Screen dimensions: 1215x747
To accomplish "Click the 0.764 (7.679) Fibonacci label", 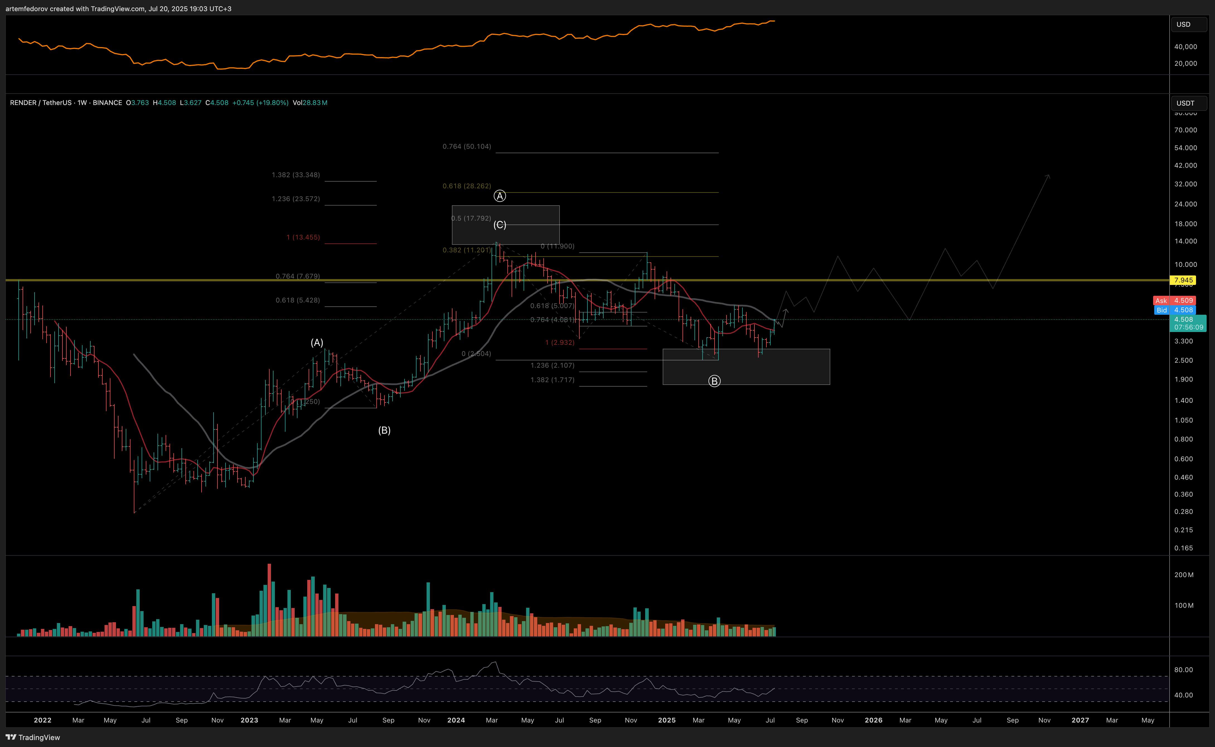I will point(298,276).
